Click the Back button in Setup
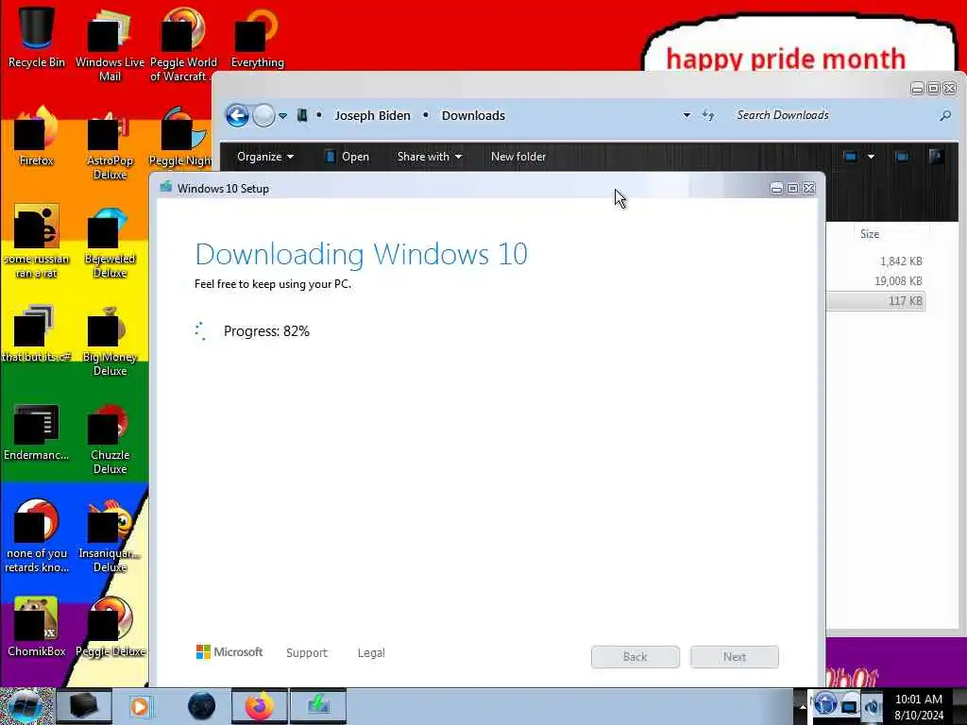 coord(636,657)
